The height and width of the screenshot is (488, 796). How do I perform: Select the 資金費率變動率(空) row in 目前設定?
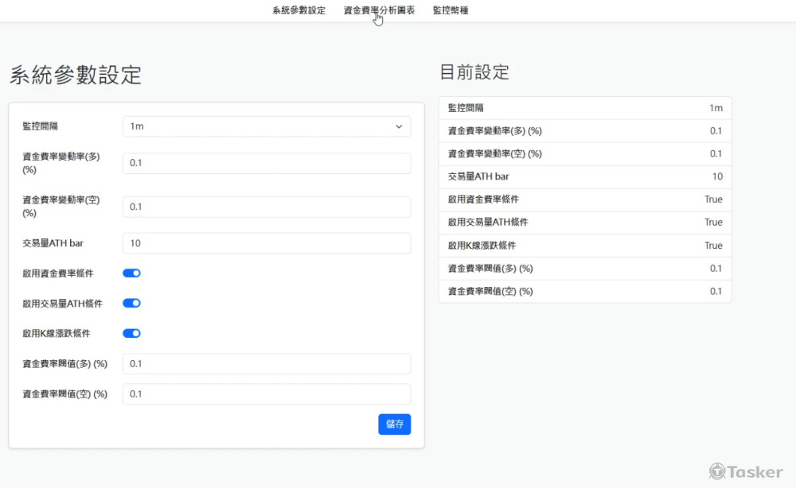[x=585, y=153]
